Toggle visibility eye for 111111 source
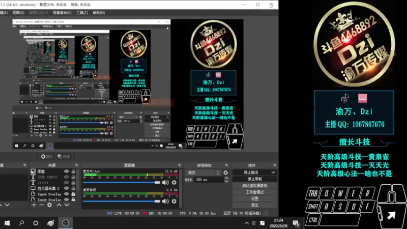Image resolution: width=407 pixels, height=229 pixels. tap(67, 183)
